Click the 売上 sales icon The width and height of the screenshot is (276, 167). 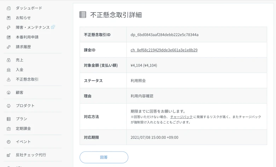pyautogui.click(x=9, y=60)
